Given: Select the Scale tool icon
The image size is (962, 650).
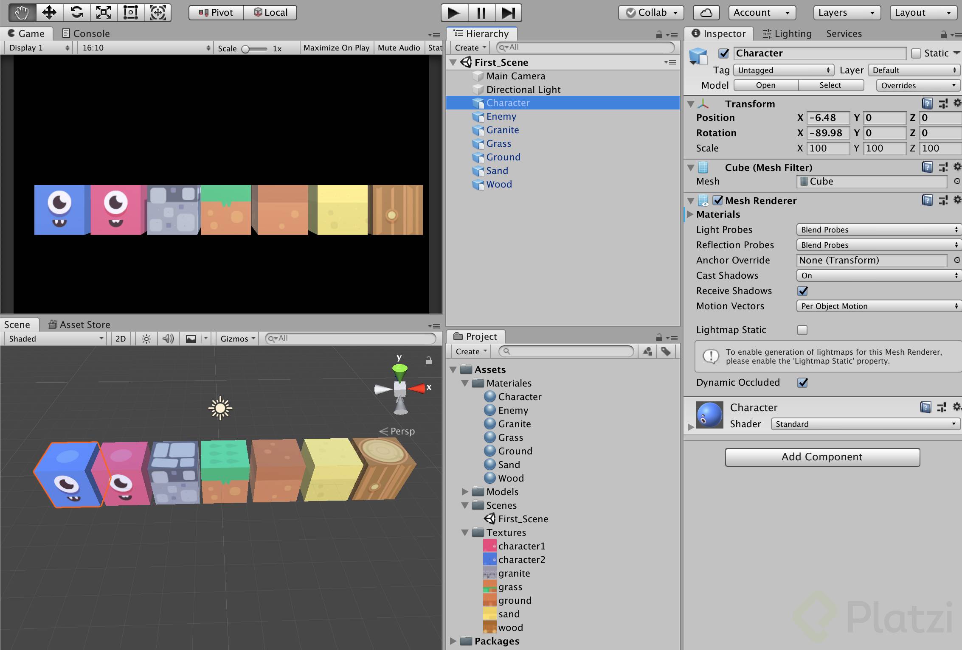Looking at the screenshot, I should (104, 12).
